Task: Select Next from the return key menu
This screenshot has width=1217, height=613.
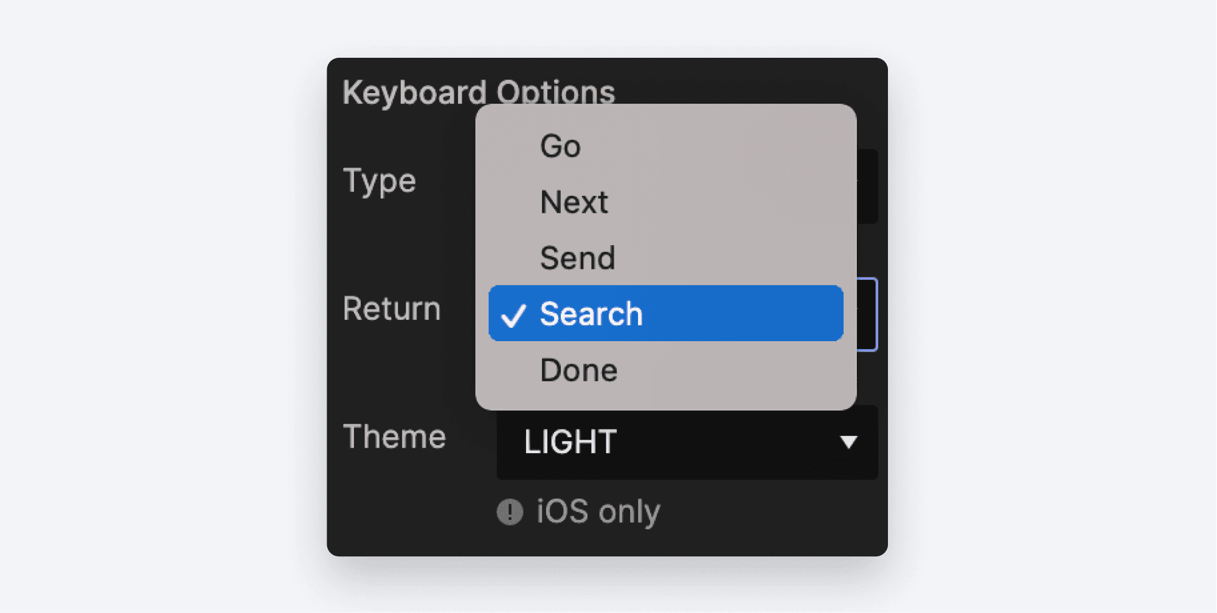Action: (x=574, y=202)
